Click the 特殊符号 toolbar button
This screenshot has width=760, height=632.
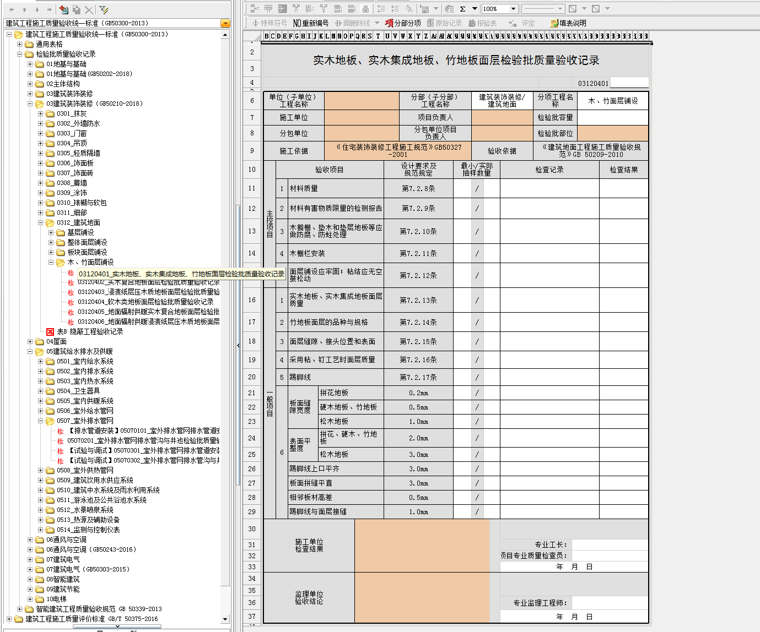click(269, 23)
